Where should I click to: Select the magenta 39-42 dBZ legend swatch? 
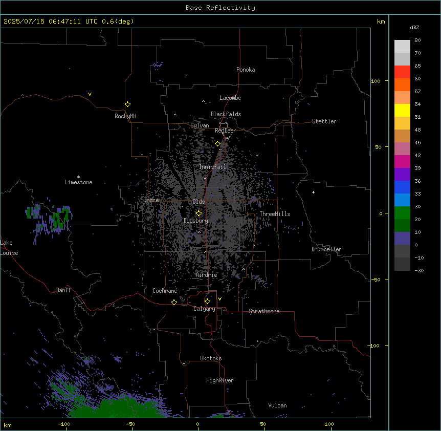click(402, 161)
